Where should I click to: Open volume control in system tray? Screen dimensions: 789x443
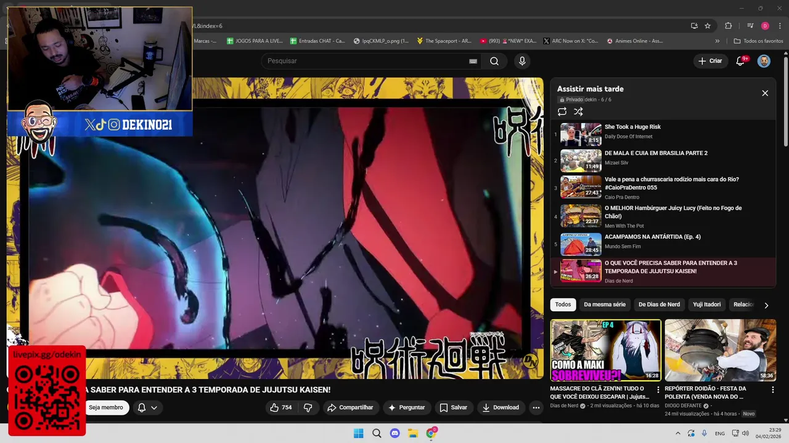(x=745, y=433)
